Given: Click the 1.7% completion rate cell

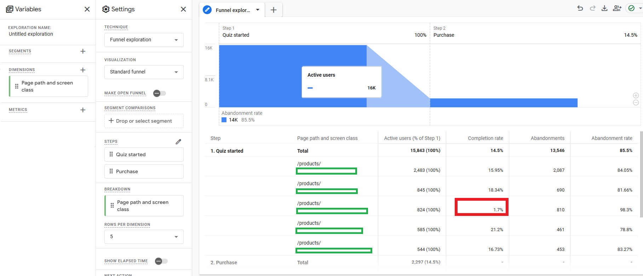Looking at the screenshot, I should pyautogui.click(x=498, y=210).
